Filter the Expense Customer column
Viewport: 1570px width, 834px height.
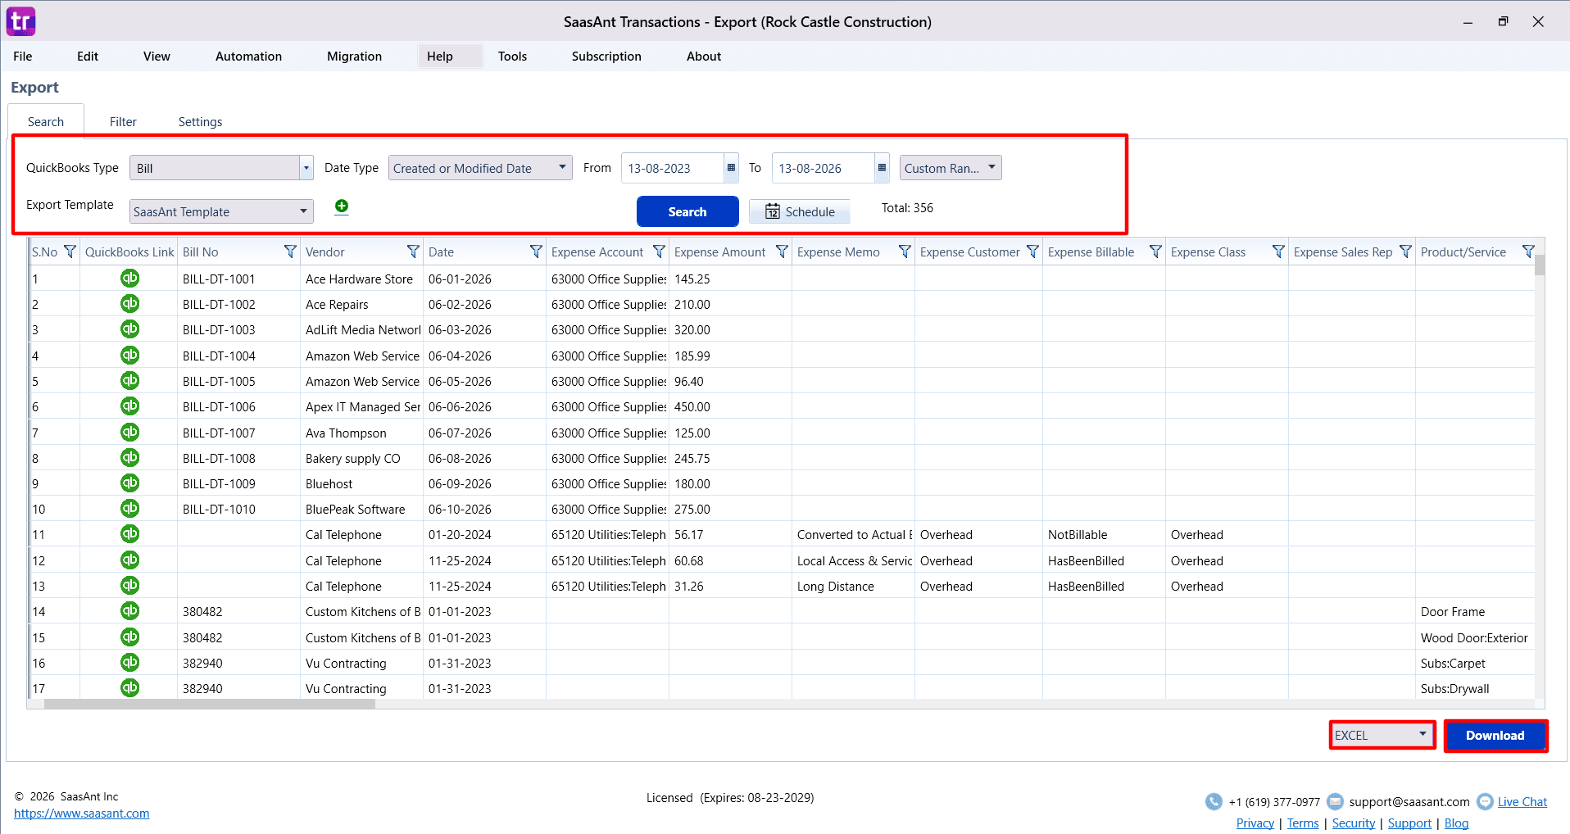1032,252
